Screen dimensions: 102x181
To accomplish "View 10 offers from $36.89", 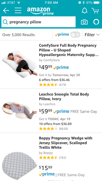I will tap(55, 124).
